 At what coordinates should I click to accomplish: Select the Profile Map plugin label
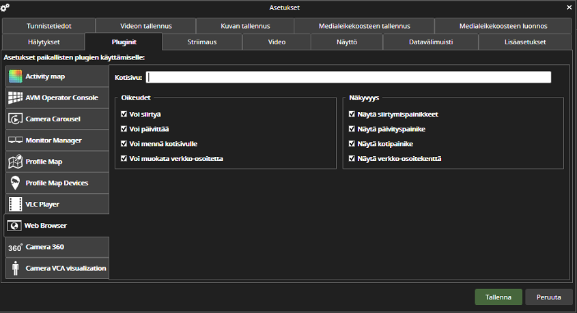pyautogui.click(x=44, y=162)
